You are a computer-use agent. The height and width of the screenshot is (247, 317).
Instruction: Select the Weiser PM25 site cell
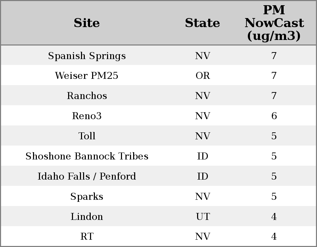pos(87,76)
